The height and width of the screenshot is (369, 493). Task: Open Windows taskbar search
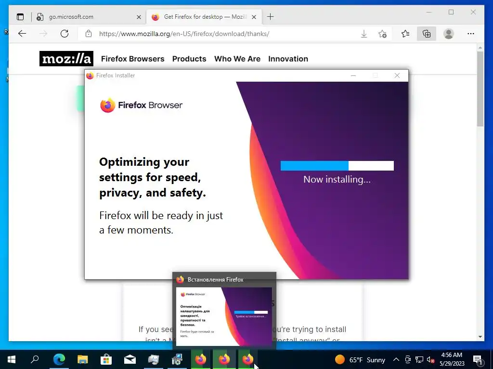point(35,359)
